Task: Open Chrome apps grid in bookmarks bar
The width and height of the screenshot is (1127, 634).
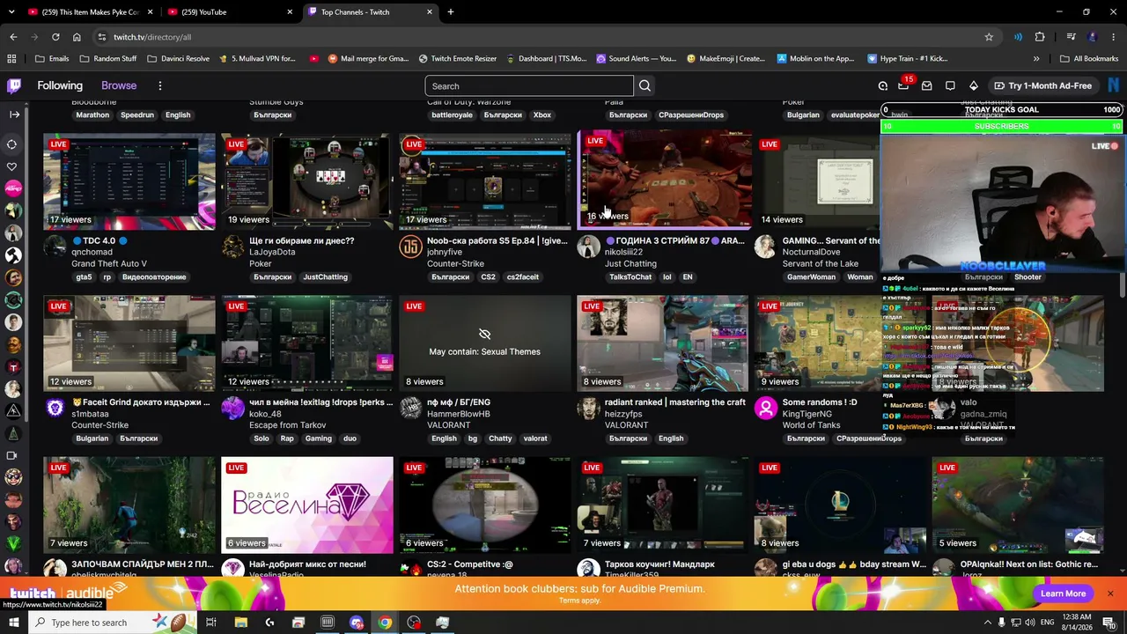Action: [x=11, y=59]
